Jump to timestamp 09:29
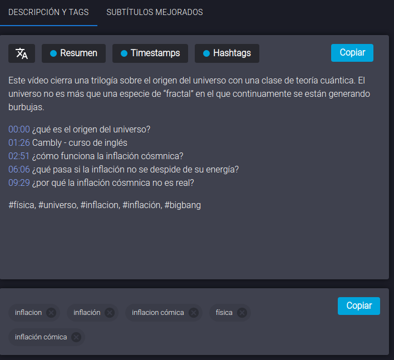This screenshot has width=394, height=360. (x=19, y=183)
